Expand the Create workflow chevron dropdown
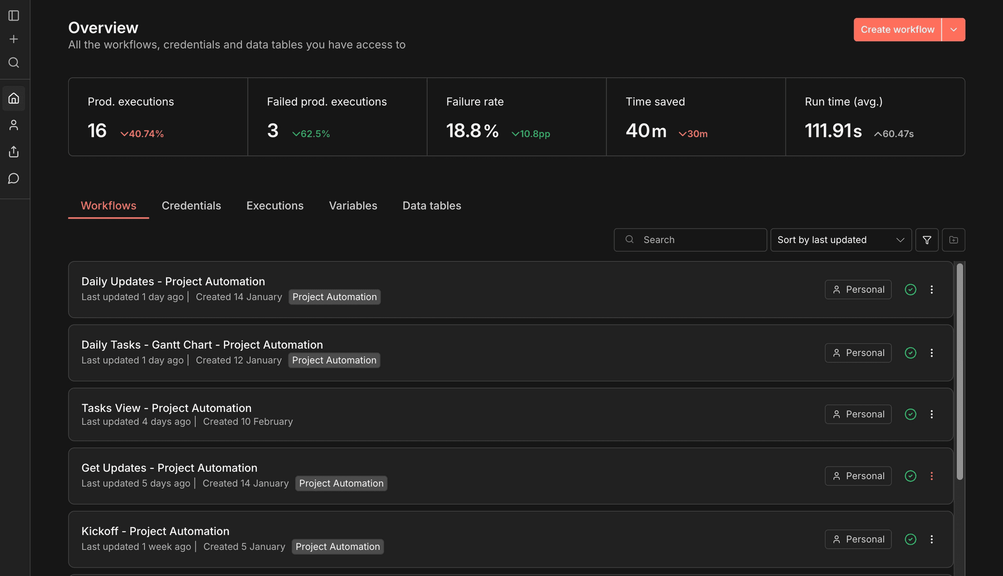The height and width of the screenshot is (576, 1003). point(953,29)
